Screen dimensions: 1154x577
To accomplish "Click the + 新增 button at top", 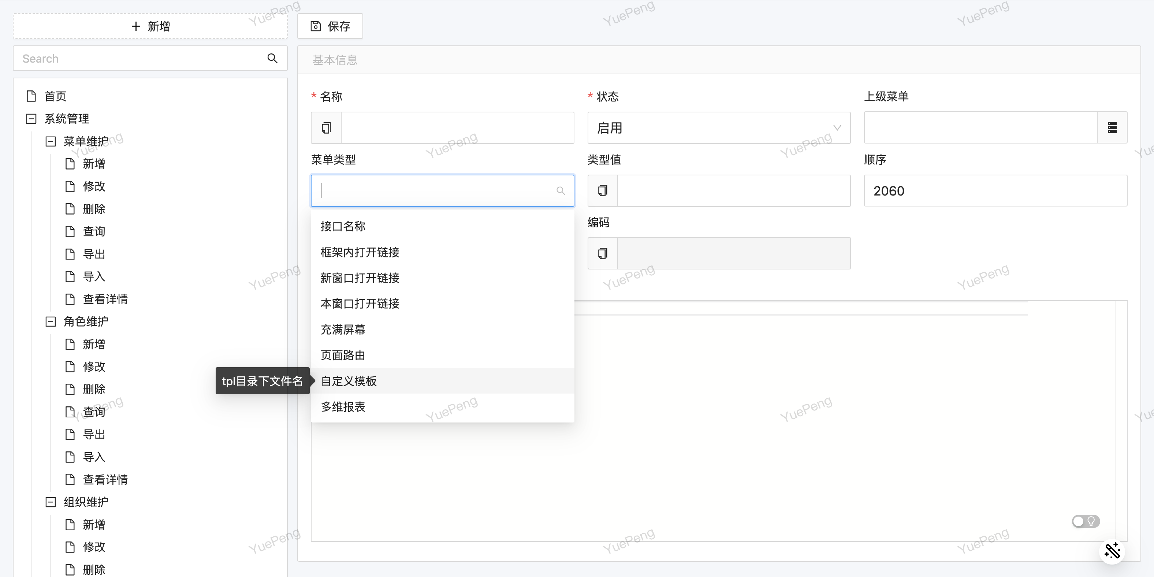I will pyautogui.click(x=150, y=26).
